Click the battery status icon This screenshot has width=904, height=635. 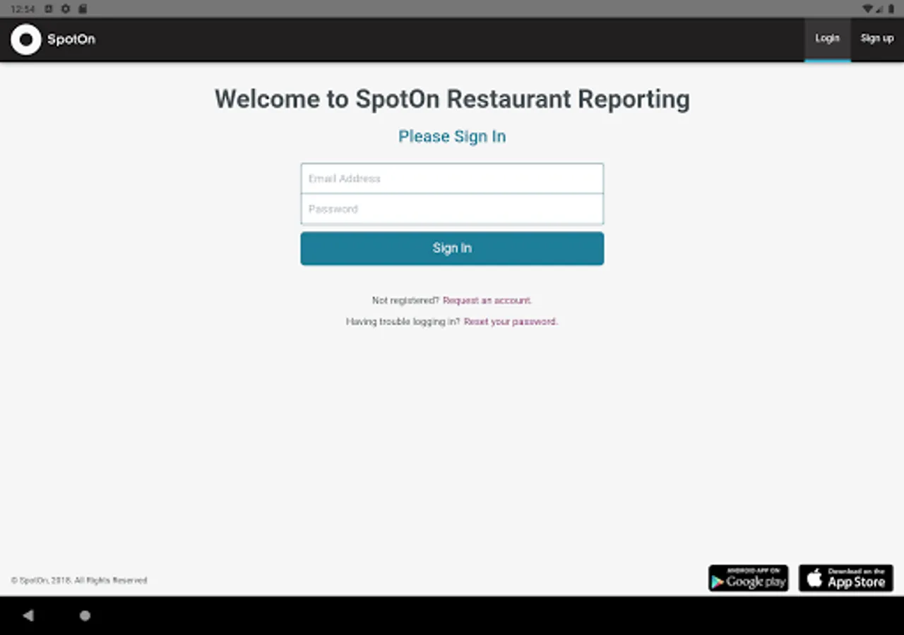pyautogui.click(x=891, y=8)
